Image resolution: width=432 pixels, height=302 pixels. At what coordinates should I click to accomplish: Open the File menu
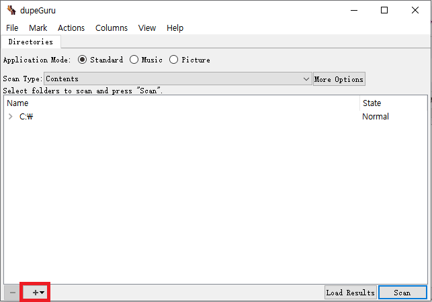12,28
